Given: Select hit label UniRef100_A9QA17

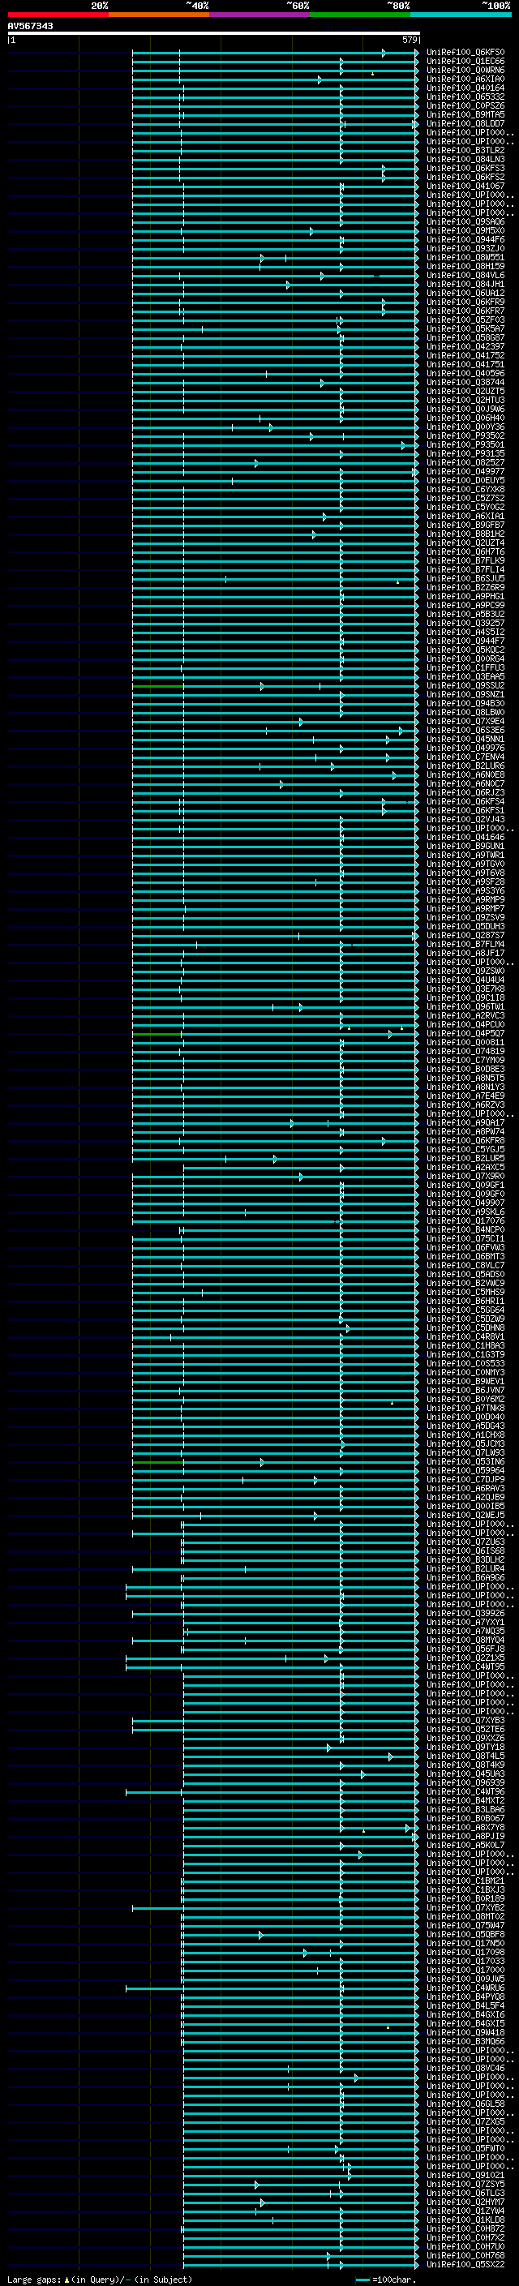Looking at the screenshot, I should coord(465,1122).
